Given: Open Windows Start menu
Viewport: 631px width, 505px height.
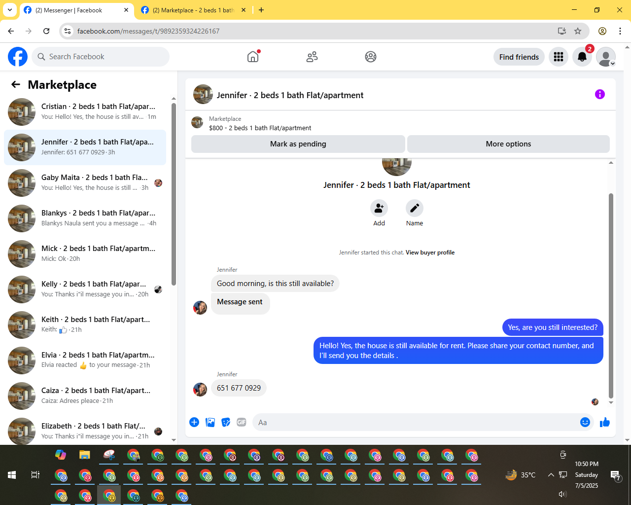Looking at the screenshot, I should coord(12,475).
